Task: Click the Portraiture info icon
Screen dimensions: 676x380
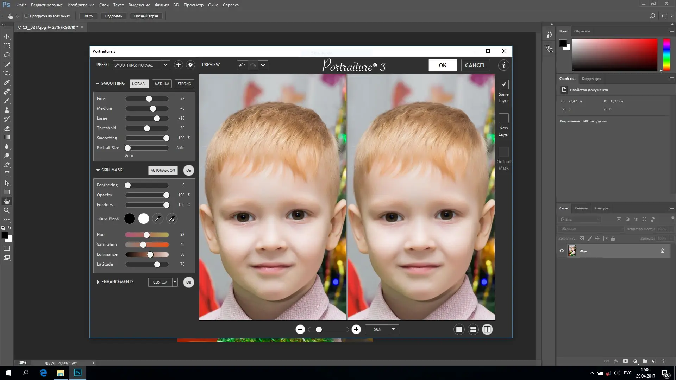Action: pyautogui.click(x=503, y=65)
